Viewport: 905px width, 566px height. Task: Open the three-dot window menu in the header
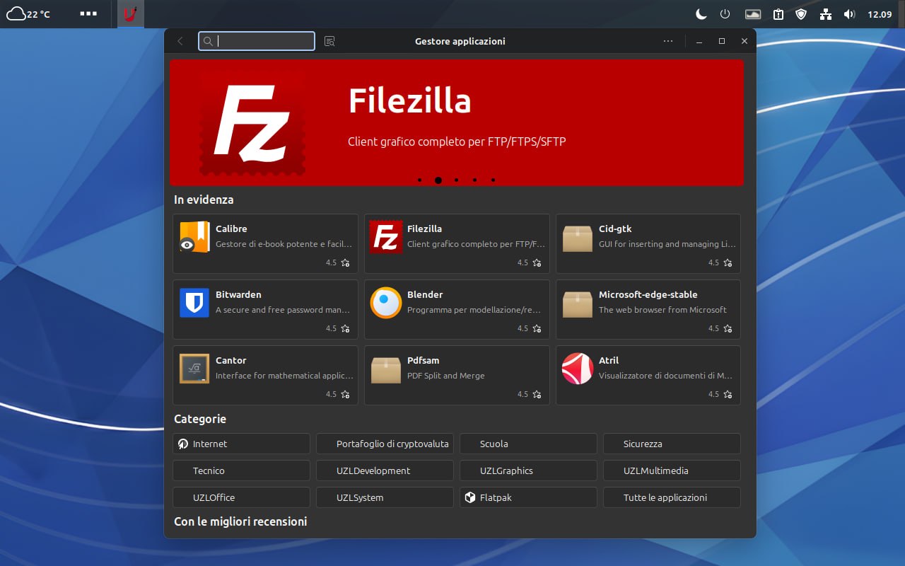[x=668, y=41]
